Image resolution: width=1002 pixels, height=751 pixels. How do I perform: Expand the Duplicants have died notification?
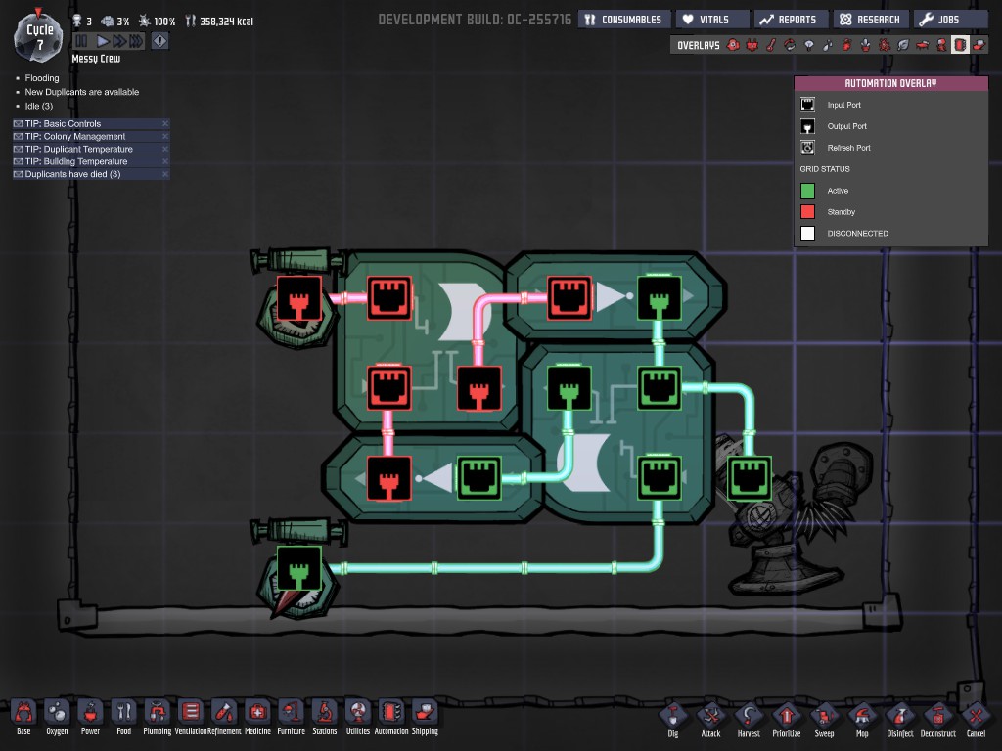(73, 174)
